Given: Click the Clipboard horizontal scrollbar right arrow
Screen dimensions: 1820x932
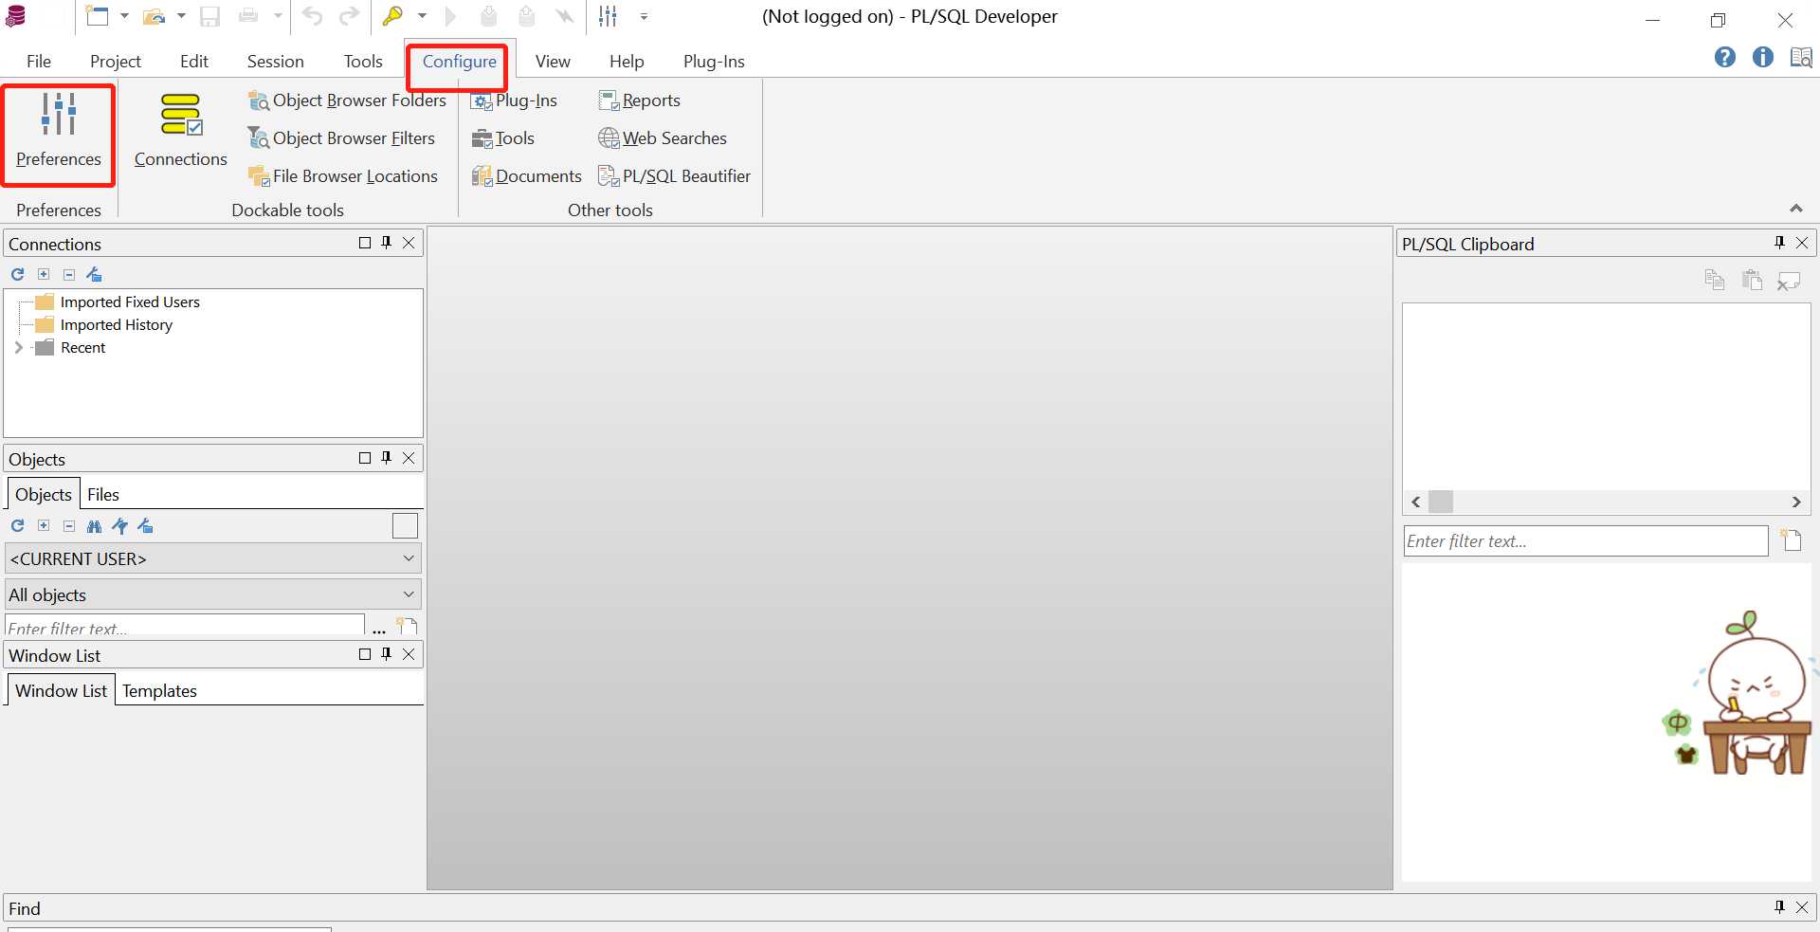Looking at the screenshot, I should pyautogui.click(x=1796, y=503).
